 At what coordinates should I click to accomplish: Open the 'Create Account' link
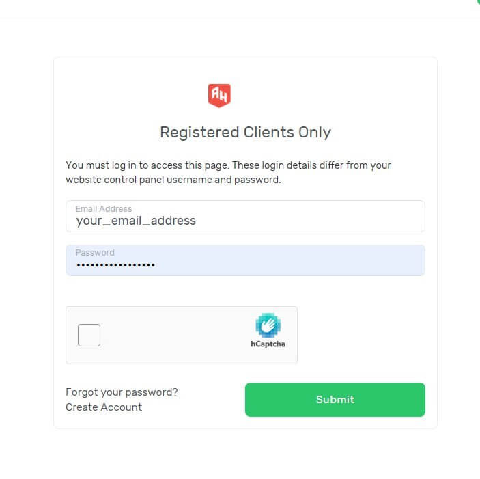(104, 407)
